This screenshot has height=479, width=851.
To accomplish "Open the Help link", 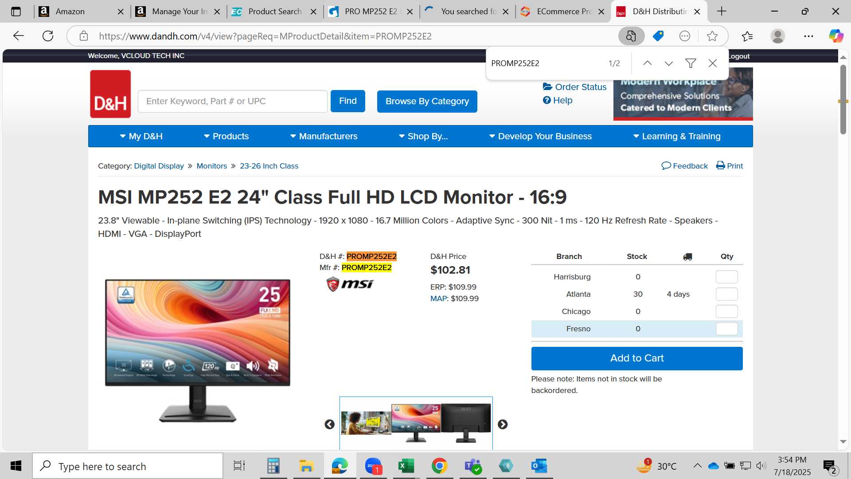I will (x=558, y=100).
